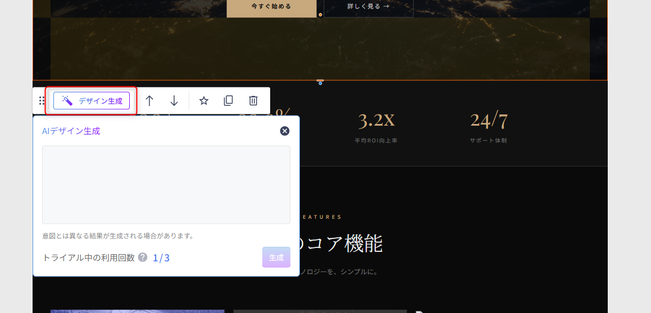Click the help icon beside トライアル中の利用回数
Viewport: 651px width, 313px height.
[143, 257]
